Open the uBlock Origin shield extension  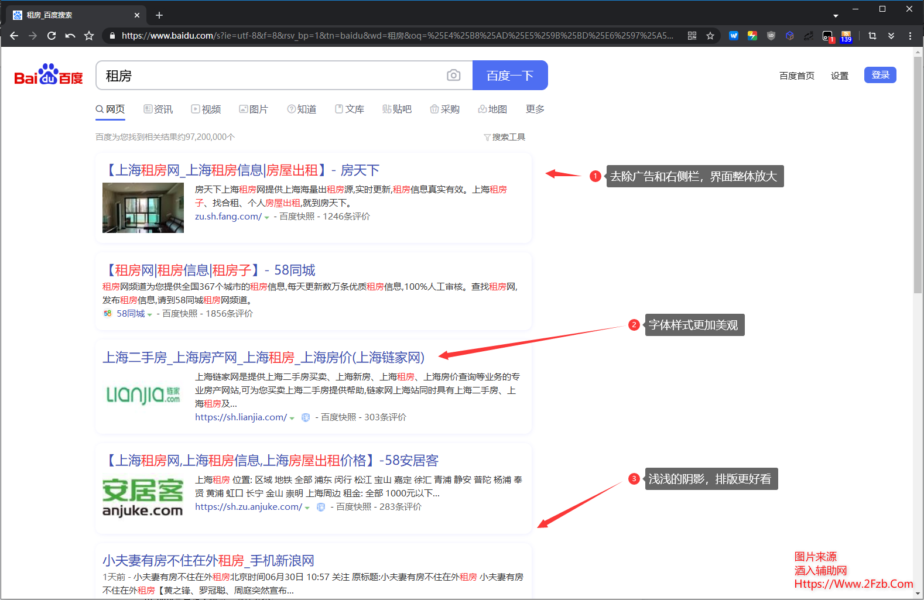[771, 36]
